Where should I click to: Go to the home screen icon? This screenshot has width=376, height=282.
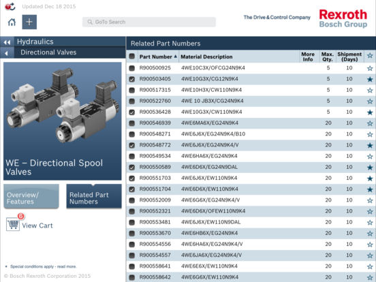coord(12,22)
